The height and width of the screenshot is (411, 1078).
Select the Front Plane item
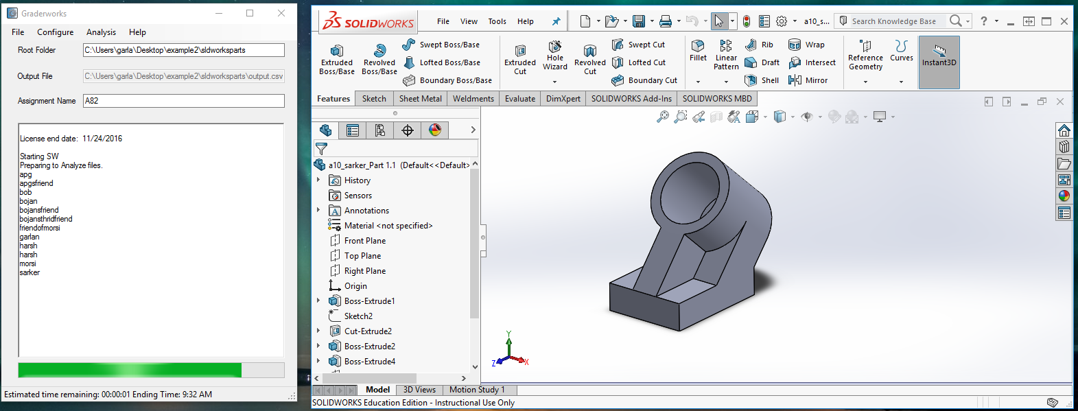[x=358, y=241]
